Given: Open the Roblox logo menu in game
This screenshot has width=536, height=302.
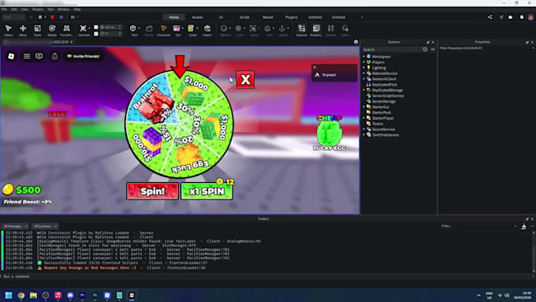Looking at the screenshot, I should pos(11,56).
